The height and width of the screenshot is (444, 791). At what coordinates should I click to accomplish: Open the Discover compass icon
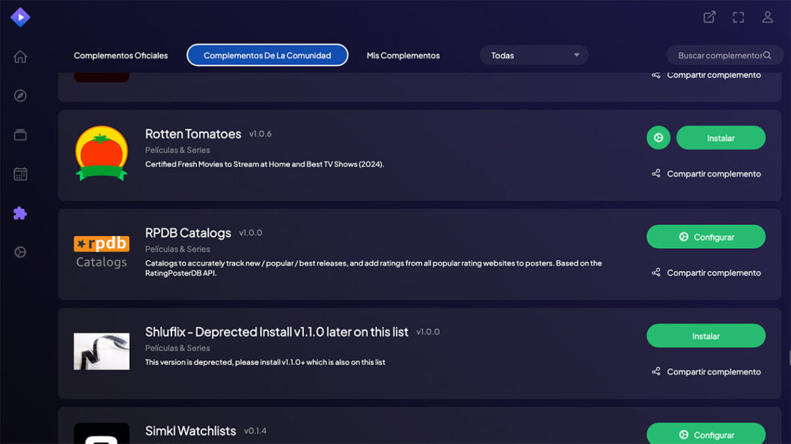click(20, 96)
